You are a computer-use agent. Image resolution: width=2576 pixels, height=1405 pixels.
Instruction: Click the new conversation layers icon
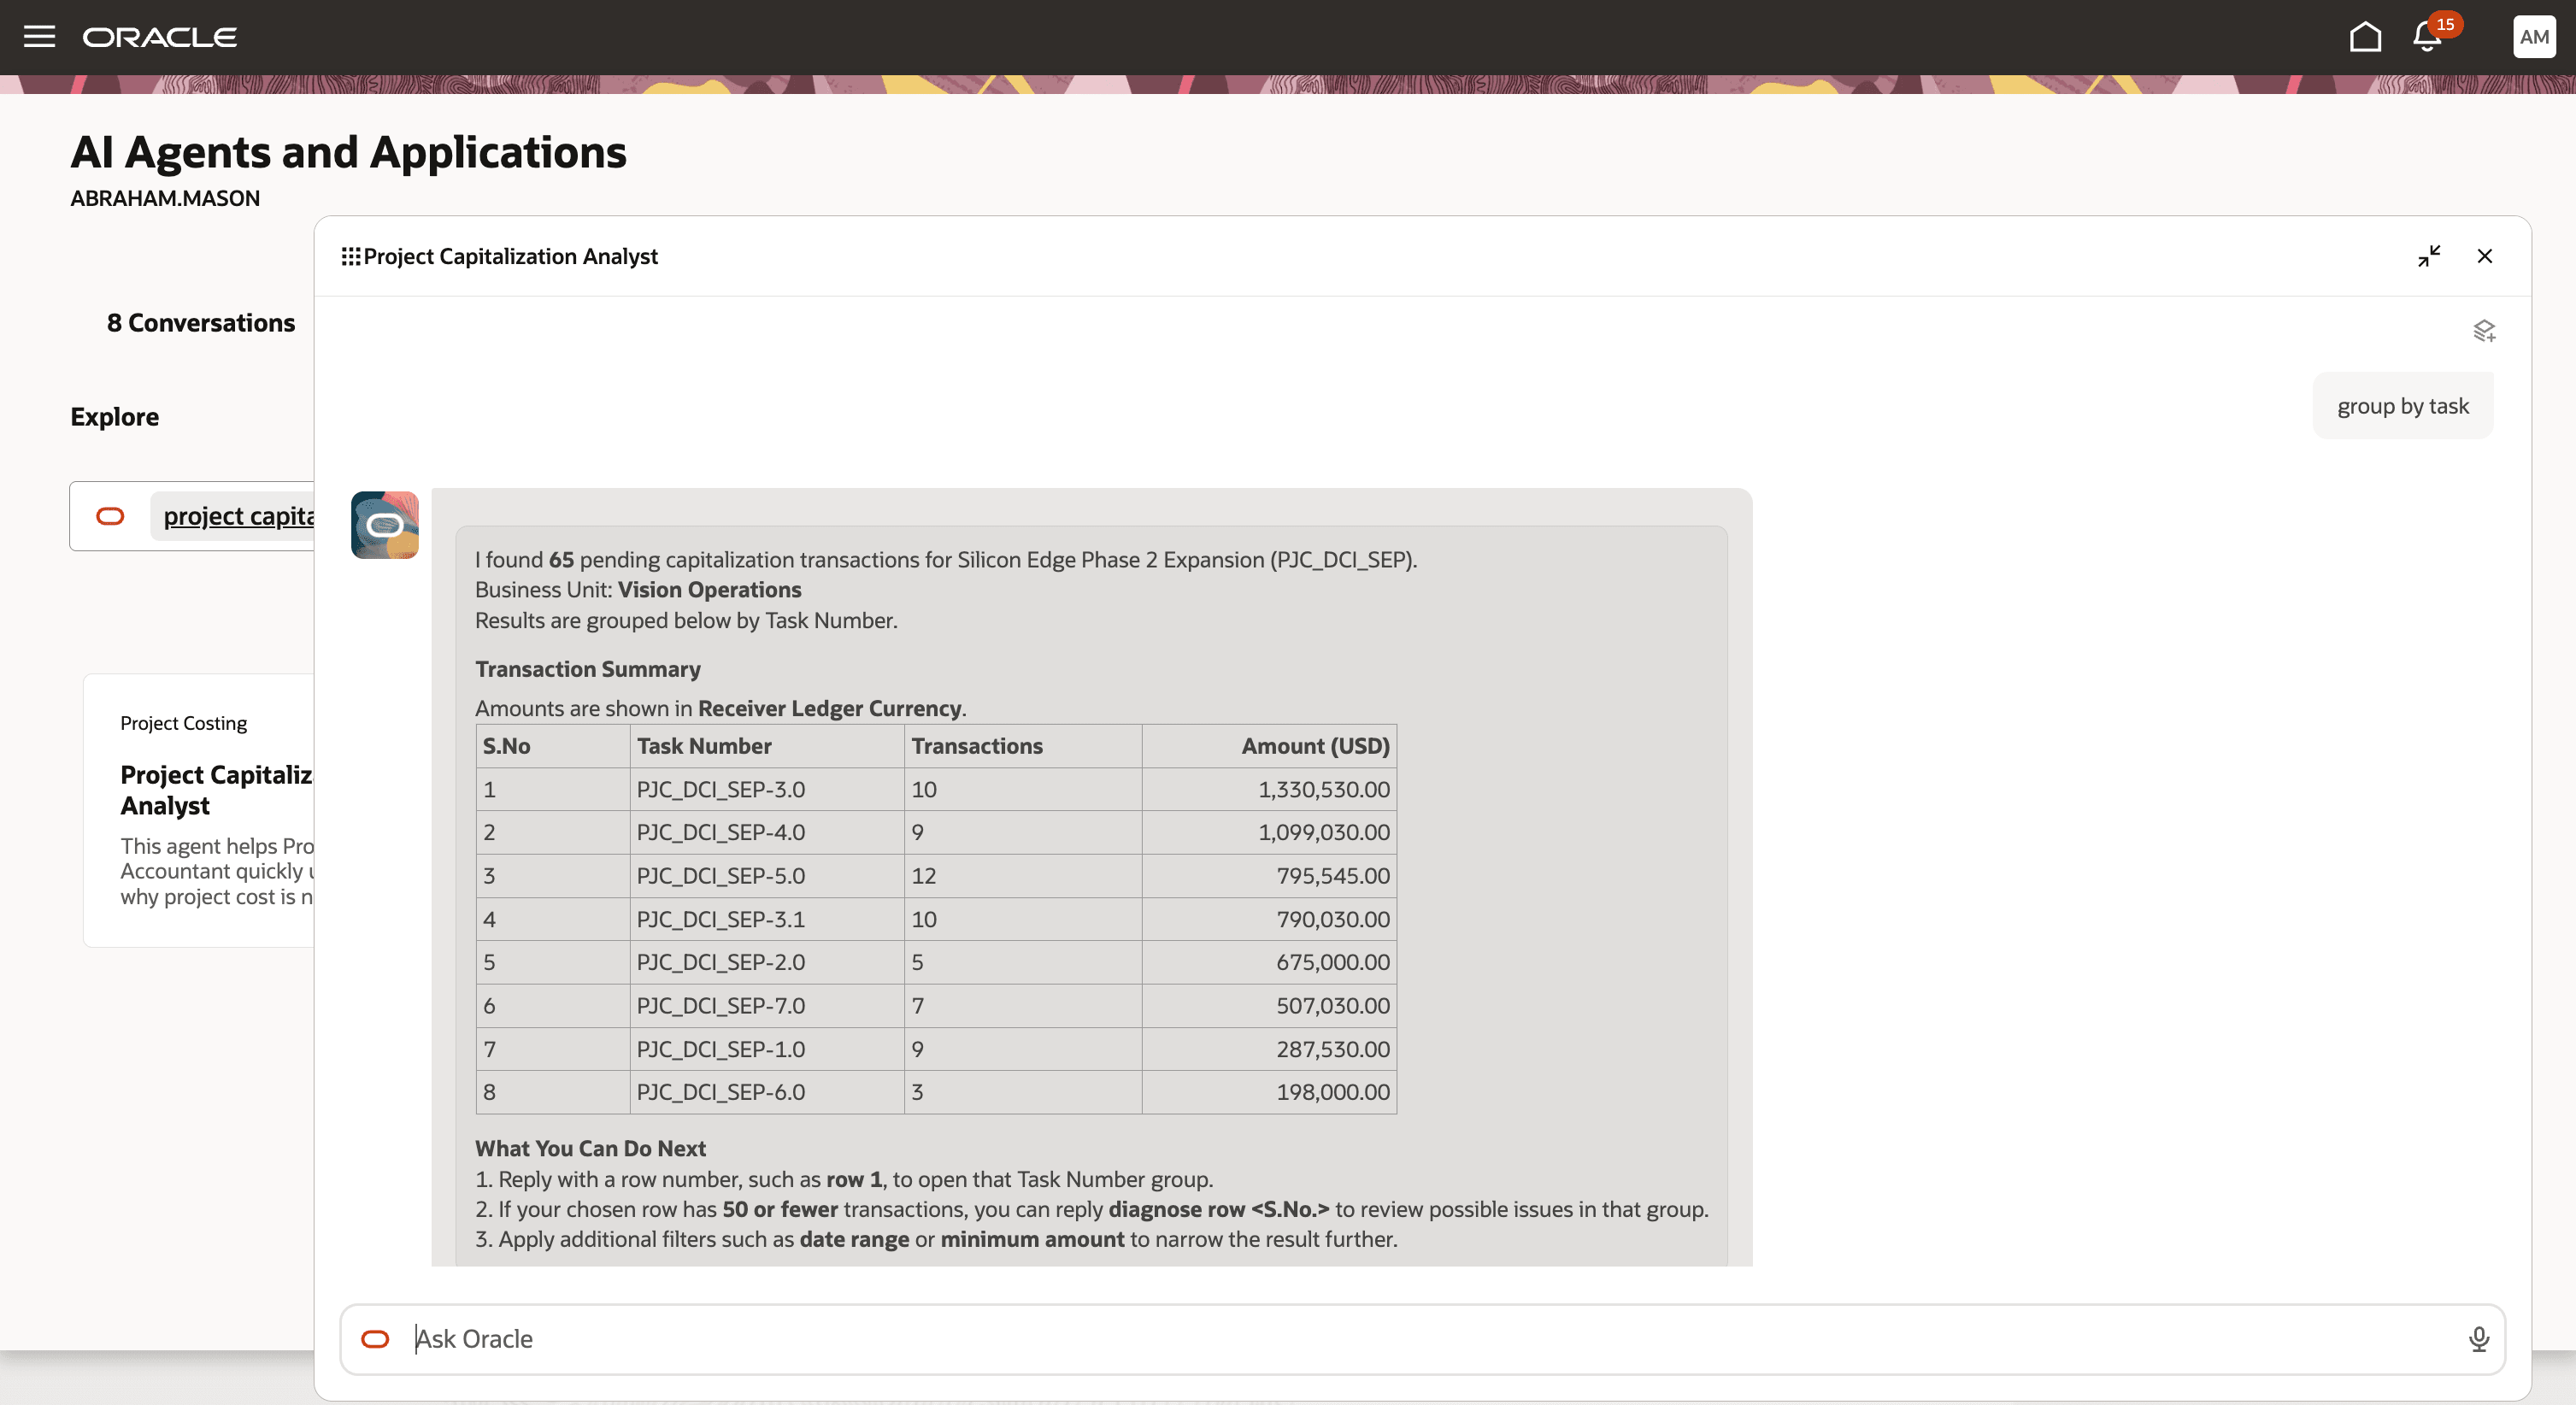[x=2484, y=331]
